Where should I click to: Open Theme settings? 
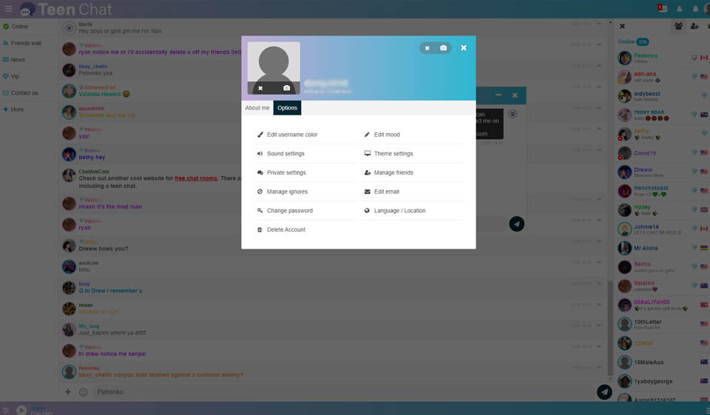coord(393,154)
